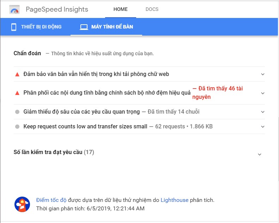Expand 'Số lần kiểm tra đạt yêu cầu' chevron
This screenshot has width=279, height=223.
[x=260, y=154]
